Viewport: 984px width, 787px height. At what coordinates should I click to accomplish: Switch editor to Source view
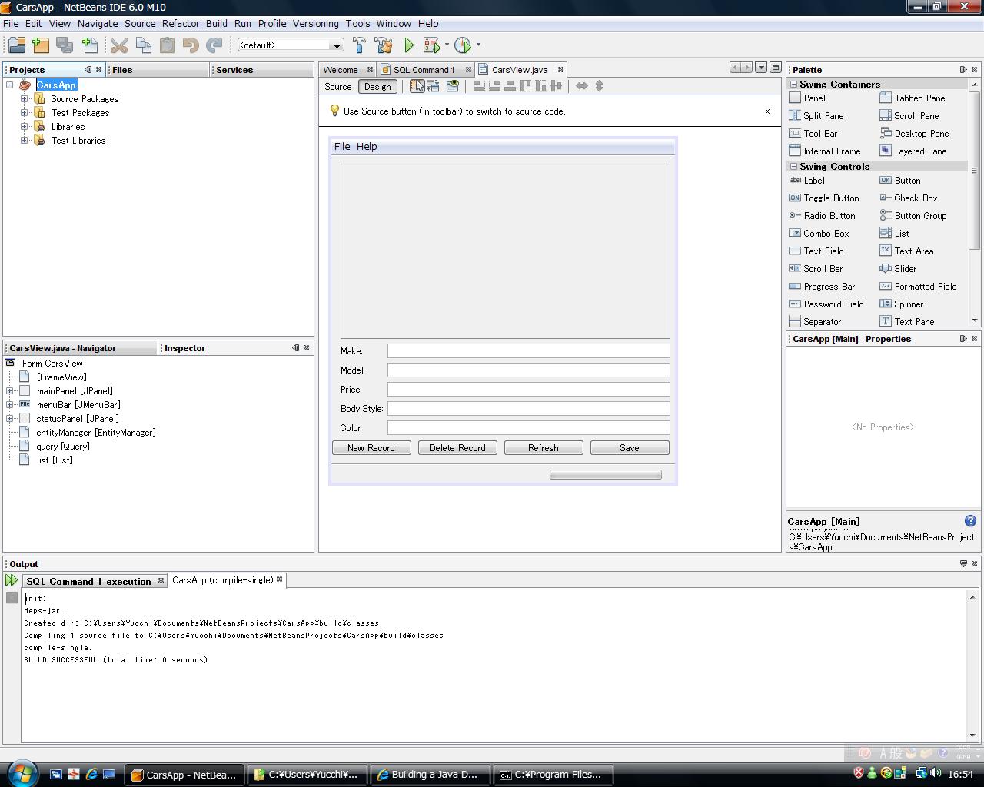tap(337, 87)
